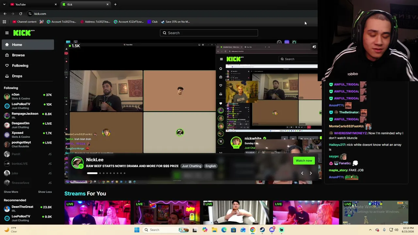Collapse the Following list with Show Less
Screen dimensions: 418x235
45,192
